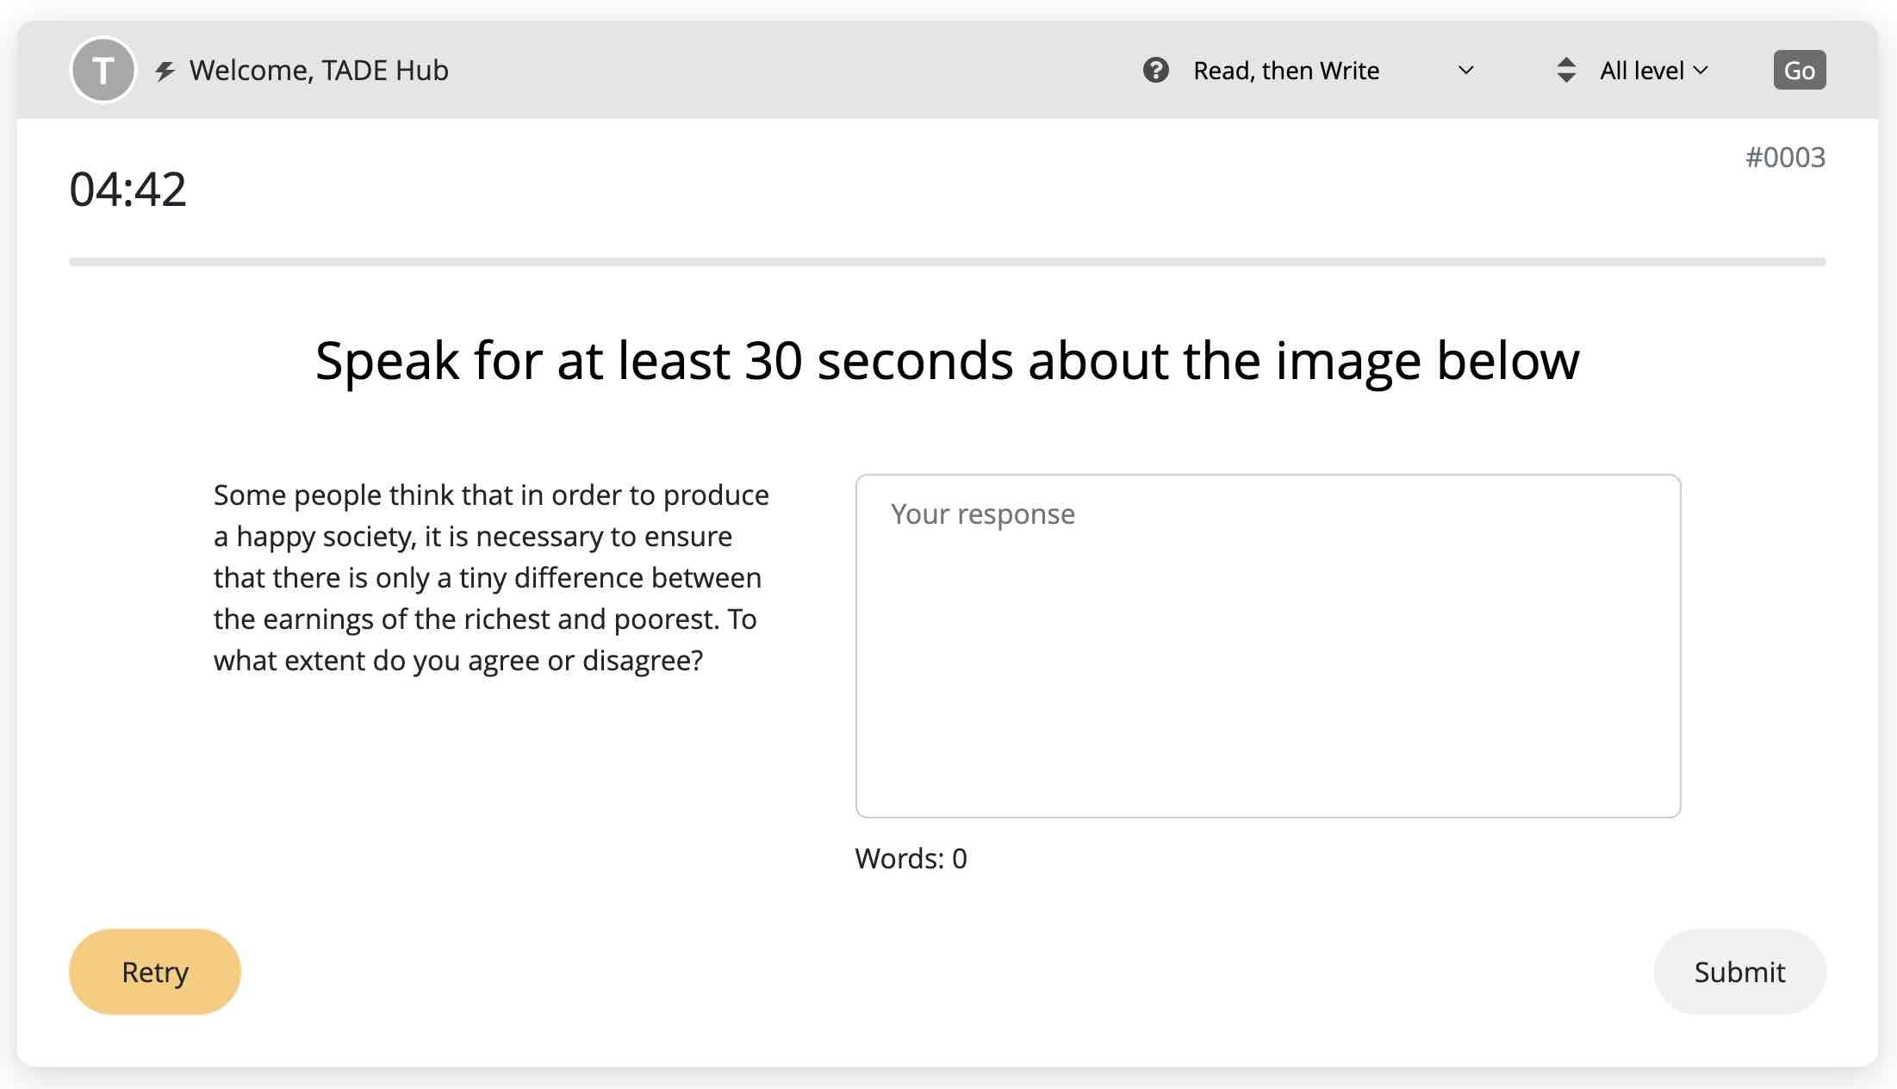Open the question mark help icon
The width and height of the screenshot is (1897, 1089).
(x=1155, y=70)
